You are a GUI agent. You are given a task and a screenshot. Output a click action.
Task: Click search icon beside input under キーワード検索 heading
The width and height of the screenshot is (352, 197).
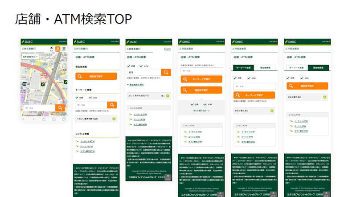[112, 105]
